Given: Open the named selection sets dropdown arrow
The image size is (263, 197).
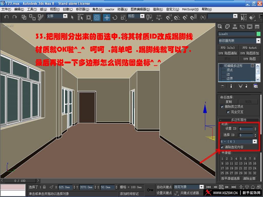Looking at the screenshot, I should tap(235, 16).
